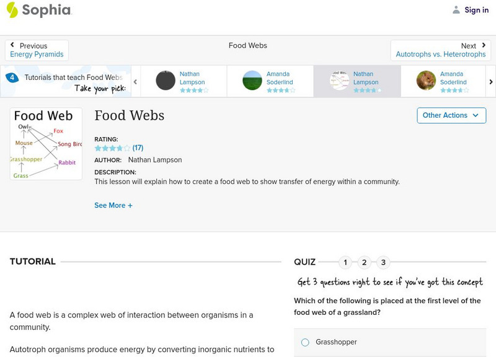
Task: Click the Sign in link
Action: coord(476,10)
